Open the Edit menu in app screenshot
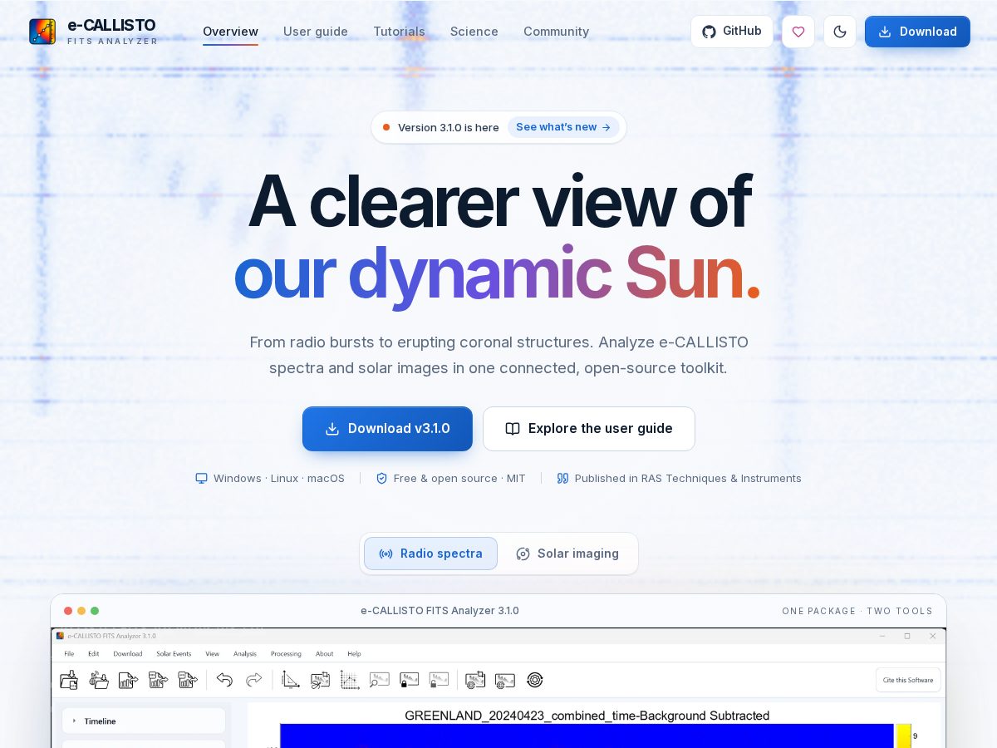 tap(94, 654)
